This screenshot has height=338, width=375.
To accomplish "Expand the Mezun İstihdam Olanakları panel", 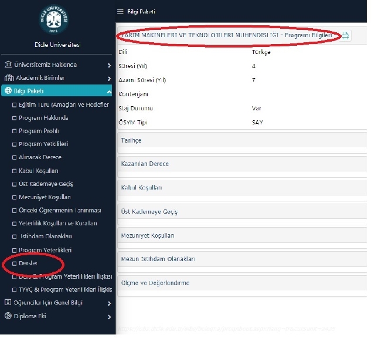I will (x=242, y=259).
